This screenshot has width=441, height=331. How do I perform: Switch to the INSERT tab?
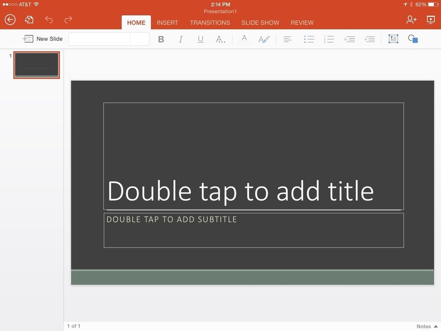(168, 22)
